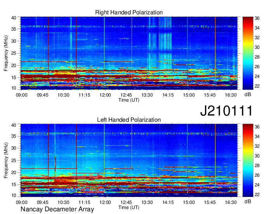The width and height of the screenshot is (264, 214).
Task: Click "09:45" tick on Left Handed plot time axis
Action: point(43,202)
